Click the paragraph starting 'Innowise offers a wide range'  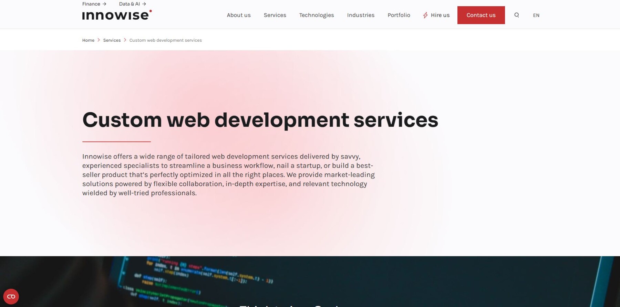pyautogui.click(x=228, y=175)
